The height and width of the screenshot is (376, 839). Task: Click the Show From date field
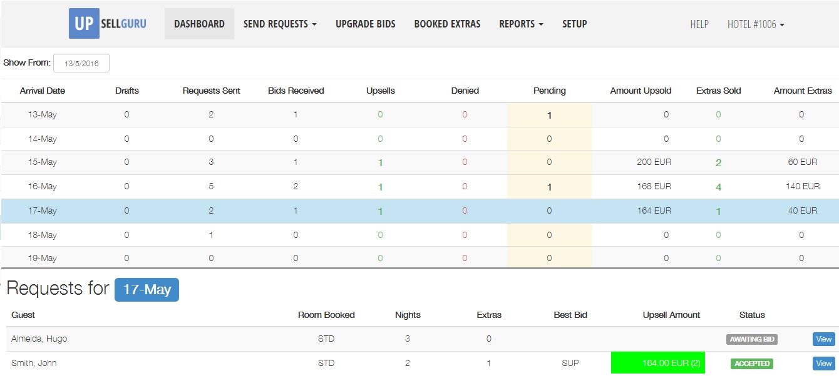(81, 63)
